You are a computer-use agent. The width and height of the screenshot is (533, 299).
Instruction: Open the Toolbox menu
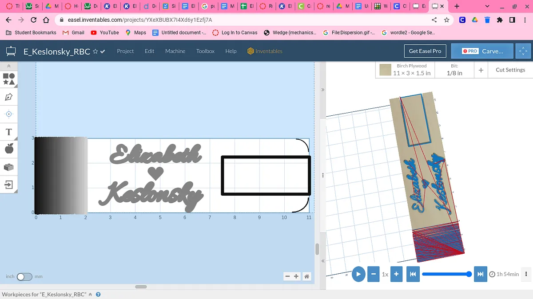[x=205, y=51]
